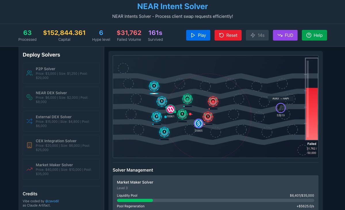Click the Level 3 label
This screenshot has height=210, width=345.
point(122,188)
